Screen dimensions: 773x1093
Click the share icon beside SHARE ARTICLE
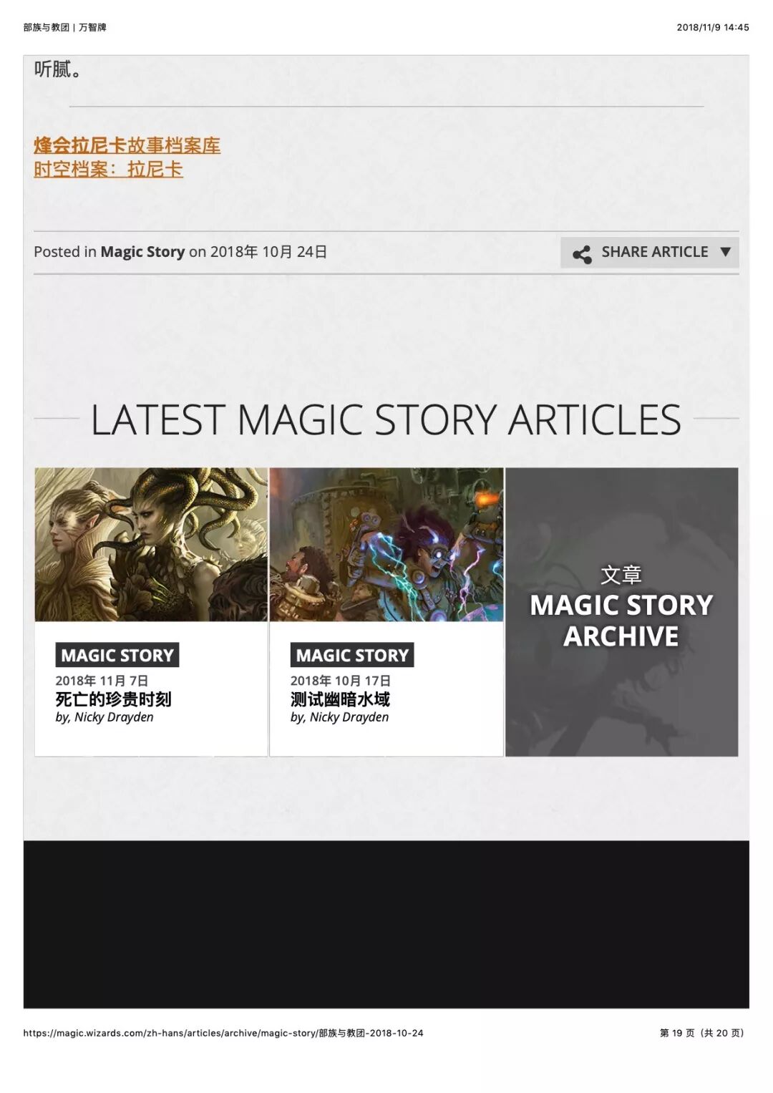point(582,254)
